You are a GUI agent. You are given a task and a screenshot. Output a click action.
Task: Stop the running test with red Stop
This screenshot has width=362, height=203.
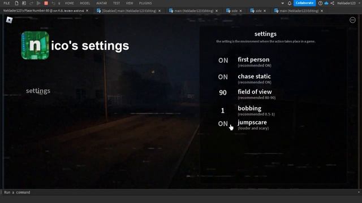(46, 3)
